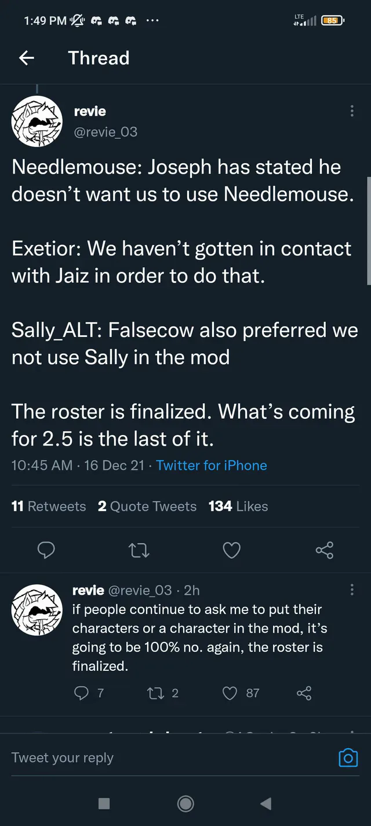The image size is (371, 826).
Task: Share revie's reply tweet
Action: click(304, 692)
